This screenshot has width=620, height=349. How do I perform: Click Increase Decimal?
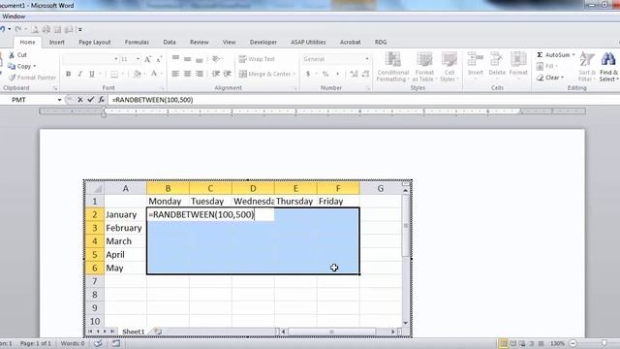pyautogui.click(x=354, y=74)
